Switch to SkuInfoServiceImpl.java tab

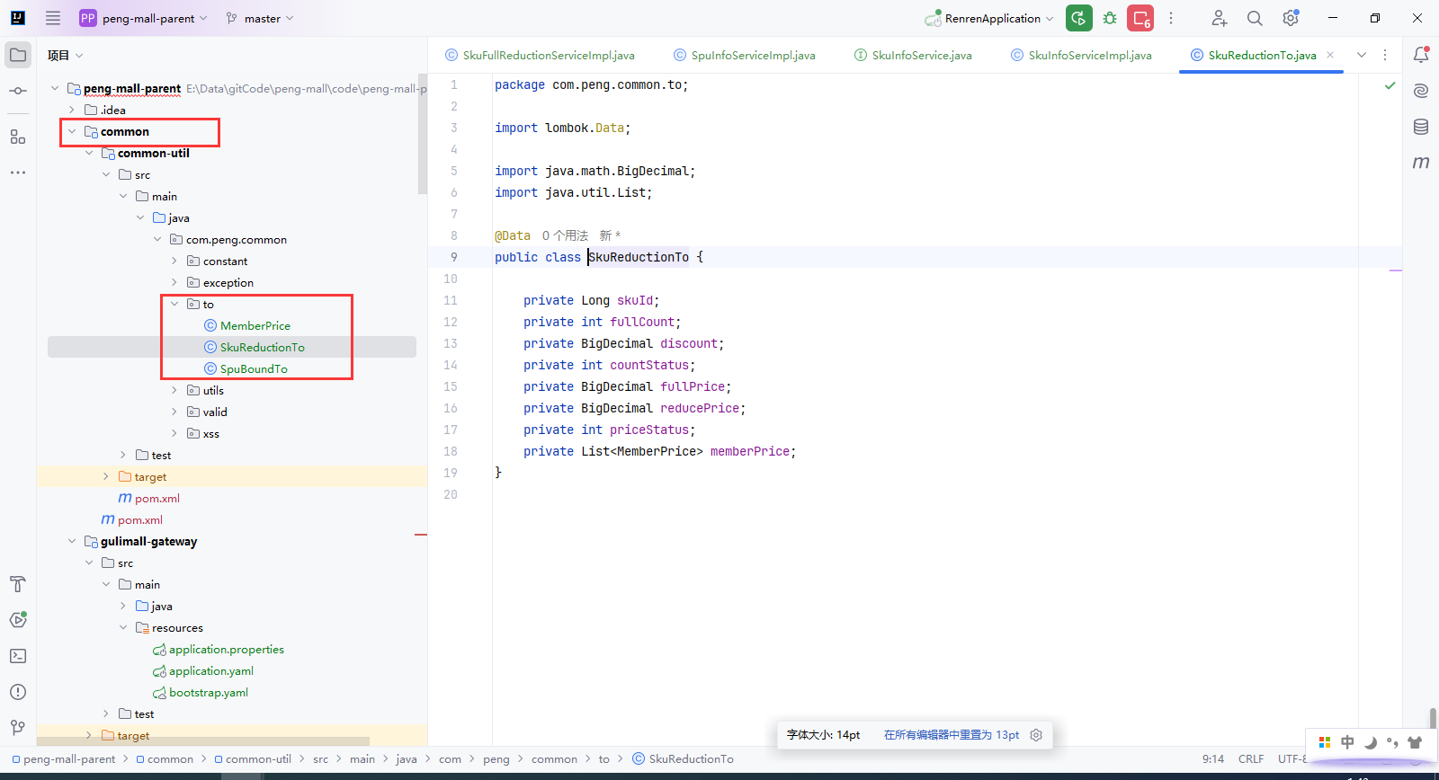click(x=1081, y=55)
